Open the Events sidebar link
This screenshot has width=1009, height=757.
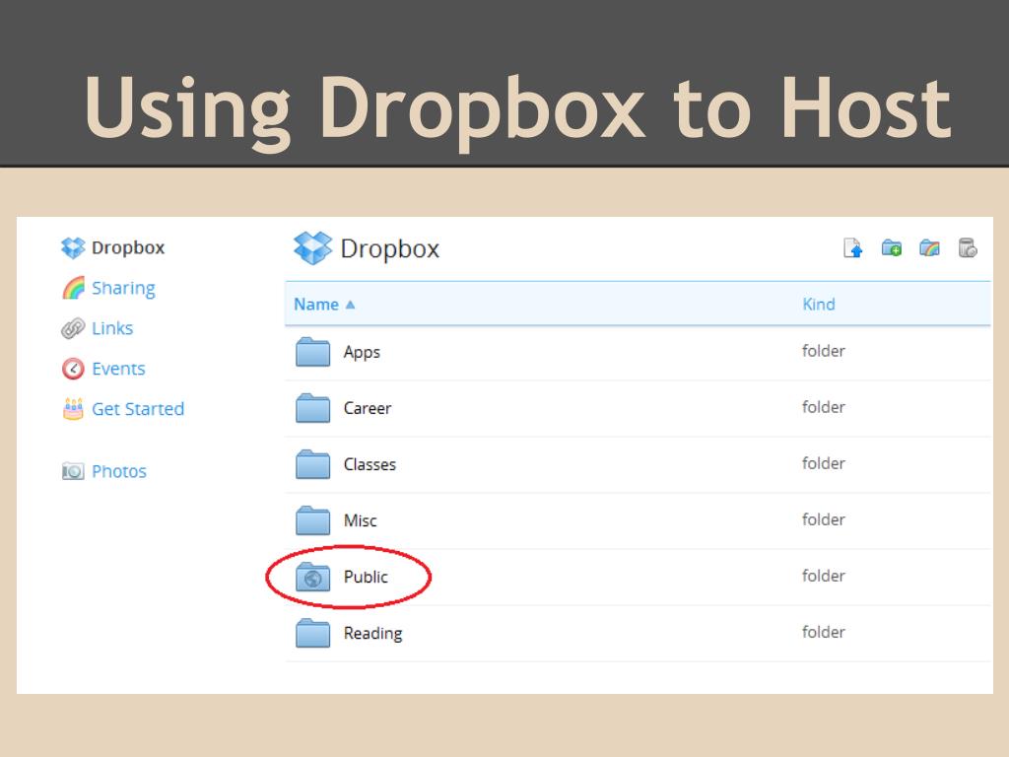tap(118, 369)
